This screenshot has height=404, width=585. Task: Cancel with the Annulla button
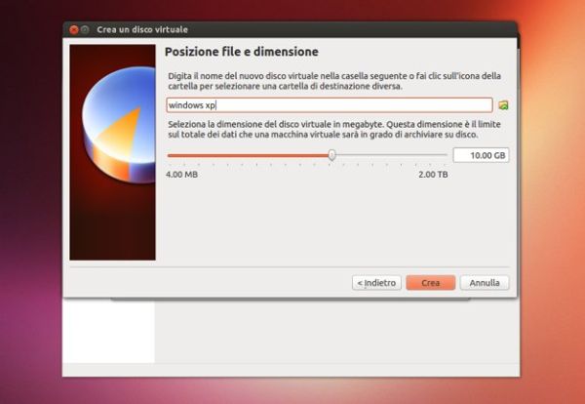pos(485,282)
